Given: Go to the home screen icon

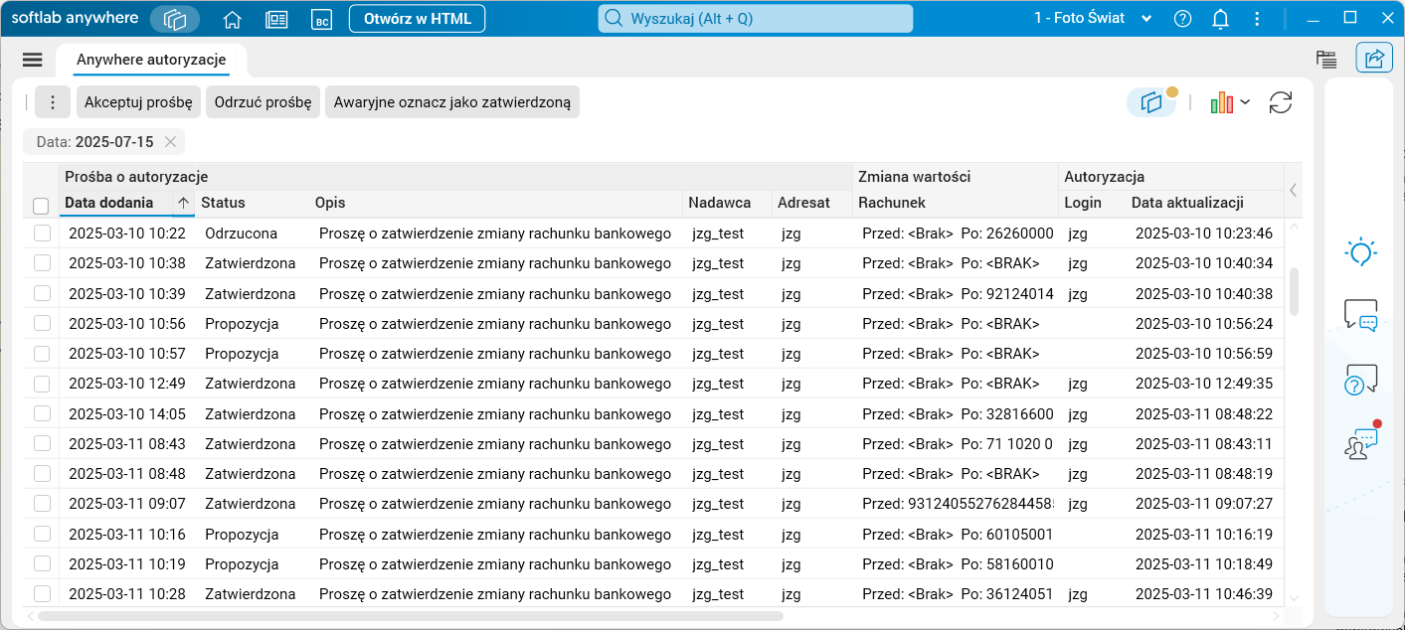Looking at the screenshot, I should tap(233, 19).
